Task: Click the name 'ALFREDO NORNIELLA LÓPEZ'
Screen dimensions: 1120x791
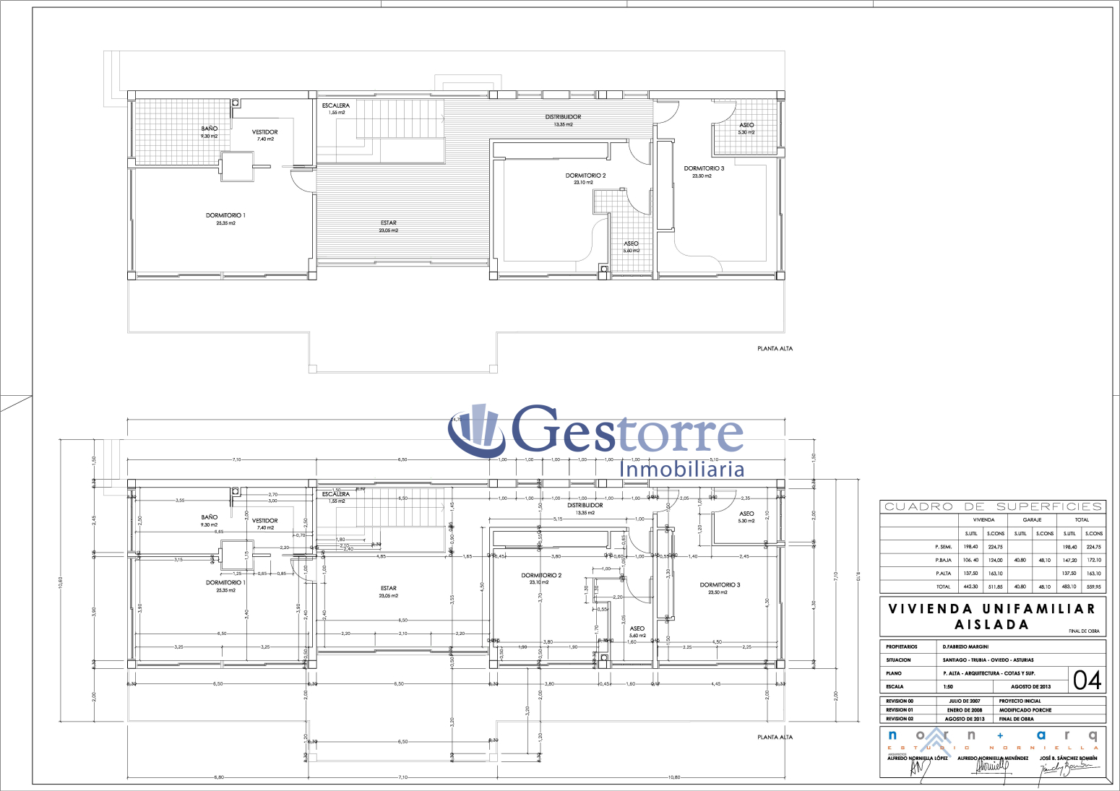Action: click(x=918, y=758)
